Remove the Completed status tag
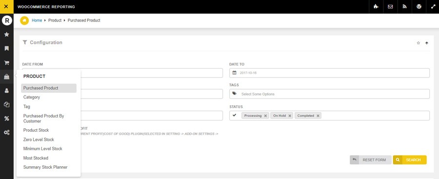439x179 pixels. [318, 116]
